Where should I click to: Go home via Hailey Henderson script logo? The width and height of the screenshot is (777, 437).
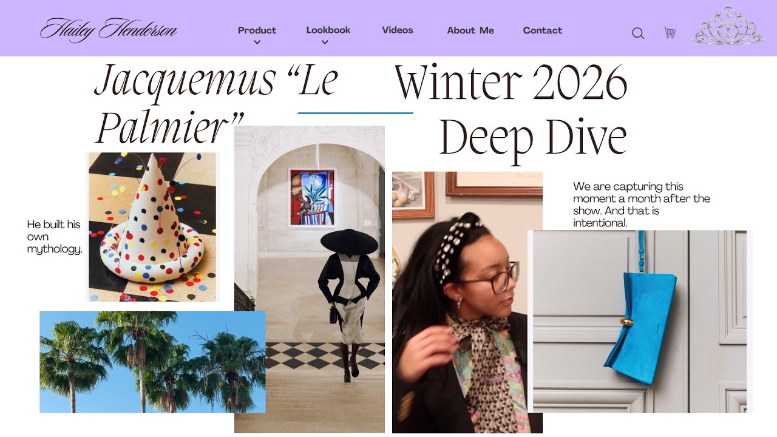(109, 30)
